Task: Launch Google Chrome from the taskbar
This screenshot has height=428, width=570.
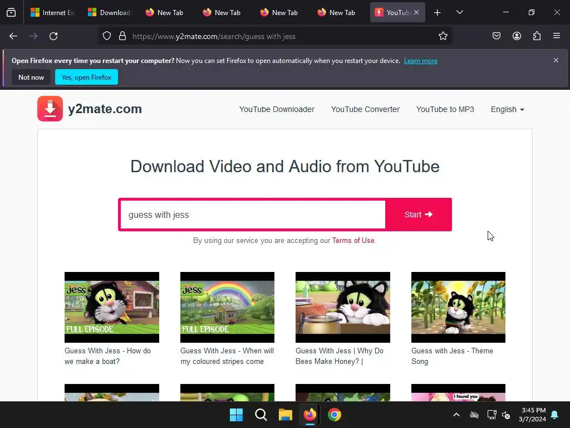Action: pyautogui.click(x=335, y=415)
